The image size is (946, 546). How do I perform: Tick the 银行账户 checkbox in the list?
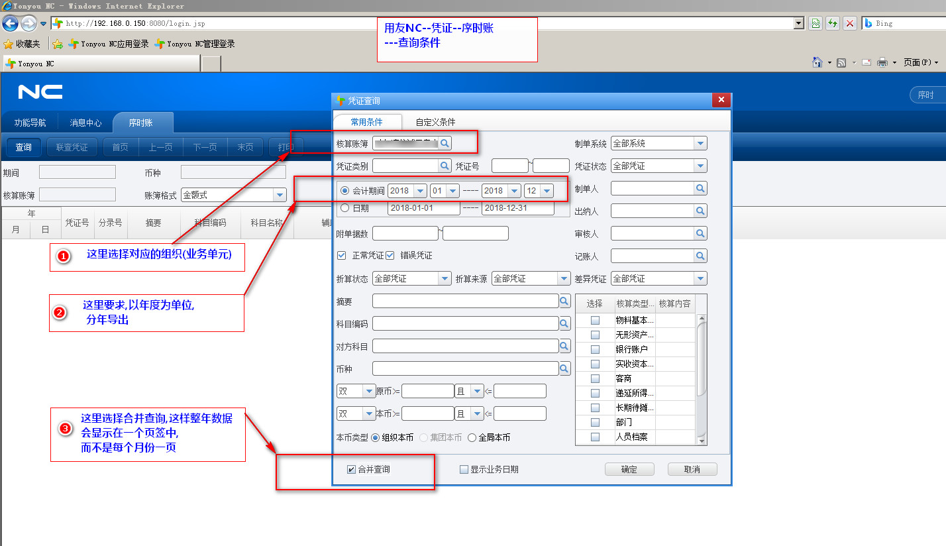click(595, 349)
